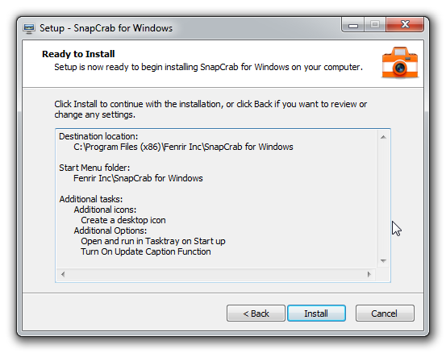
Task: Cancel the SnapCrab setup
Action: point(385,314)
